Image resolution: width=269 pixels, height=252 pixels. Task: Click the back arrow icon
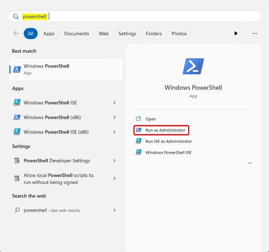point(16,34)
